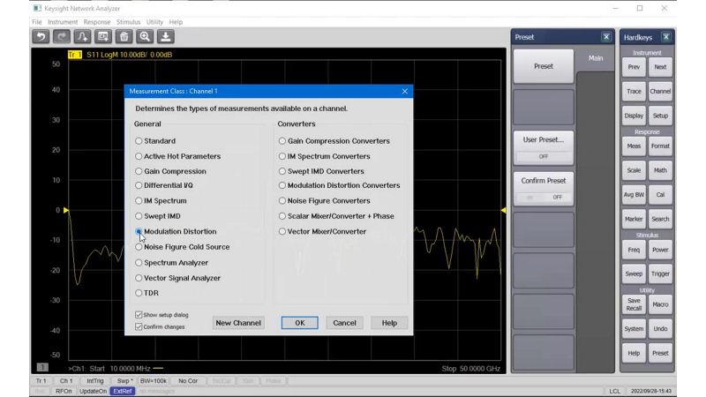Click the add trace toolbar icon
The width and height of the screenshot is (706, 397).
pyautogui.click(x=82, y=36)
